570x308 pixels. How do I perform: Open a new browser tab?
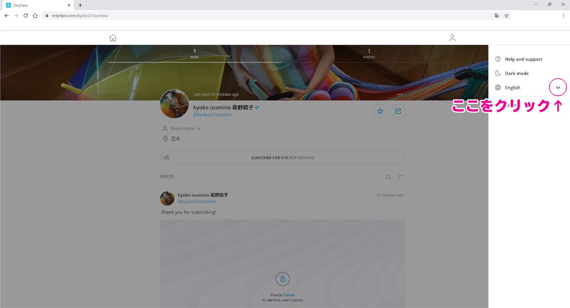point(80,5)
